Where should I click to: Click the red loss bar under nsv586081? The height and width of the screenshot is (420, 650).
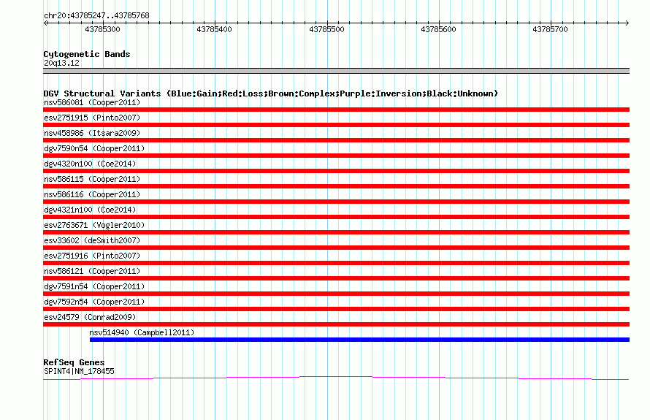(x=336, y=110)
